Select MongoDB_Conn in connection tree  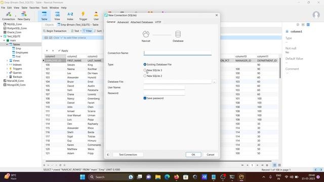(16, 85)
